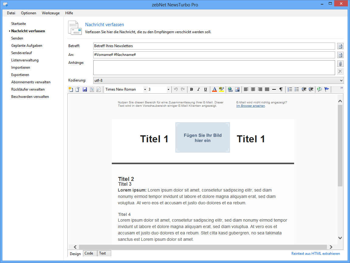Undo the last edit

tap(176, 89)
